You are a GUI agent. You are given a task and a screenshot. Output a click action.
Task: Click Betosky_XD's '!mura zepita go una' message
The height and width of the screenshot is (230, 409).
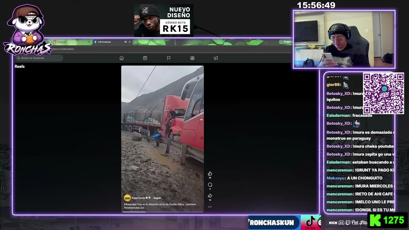pos(360,154)
